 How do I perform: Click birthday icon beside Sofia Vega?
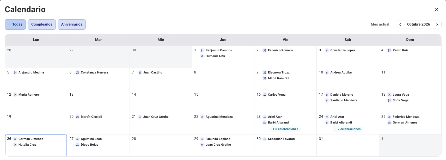tap(389, 100)
